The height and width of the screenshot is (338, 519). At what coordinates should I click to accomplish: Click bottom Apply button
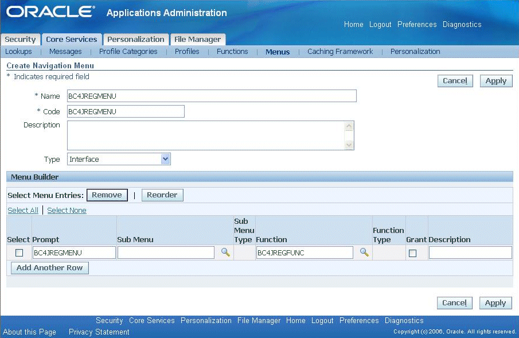pyautogui.click(x=495, y=303)
